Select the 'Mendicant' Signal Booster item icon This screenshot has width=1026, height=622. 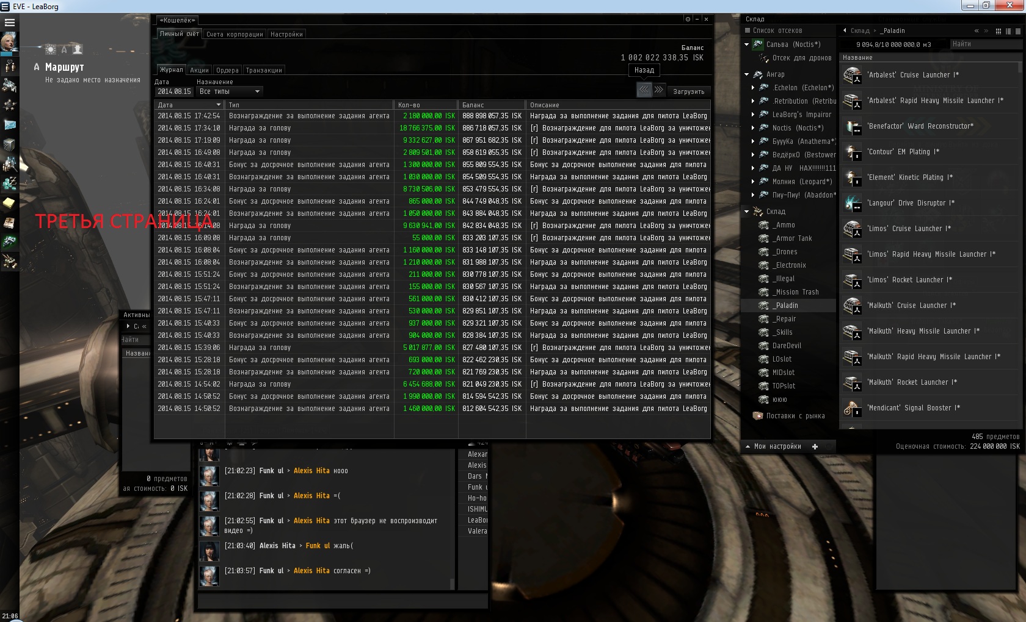853,408
